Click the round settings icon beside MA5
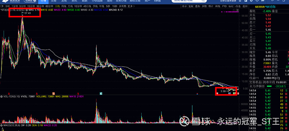This screenshot has width=289, height=131. click(x=27, y=10)
